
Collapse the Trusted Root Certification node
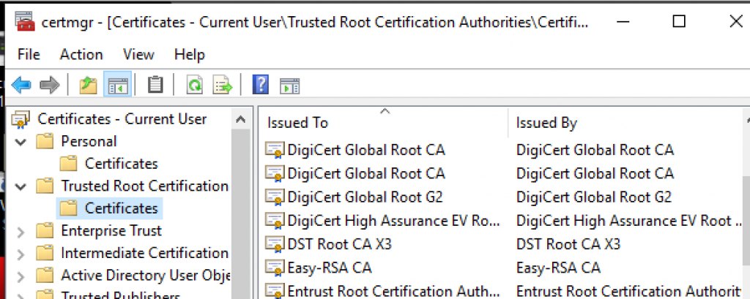tap(21, 186)
